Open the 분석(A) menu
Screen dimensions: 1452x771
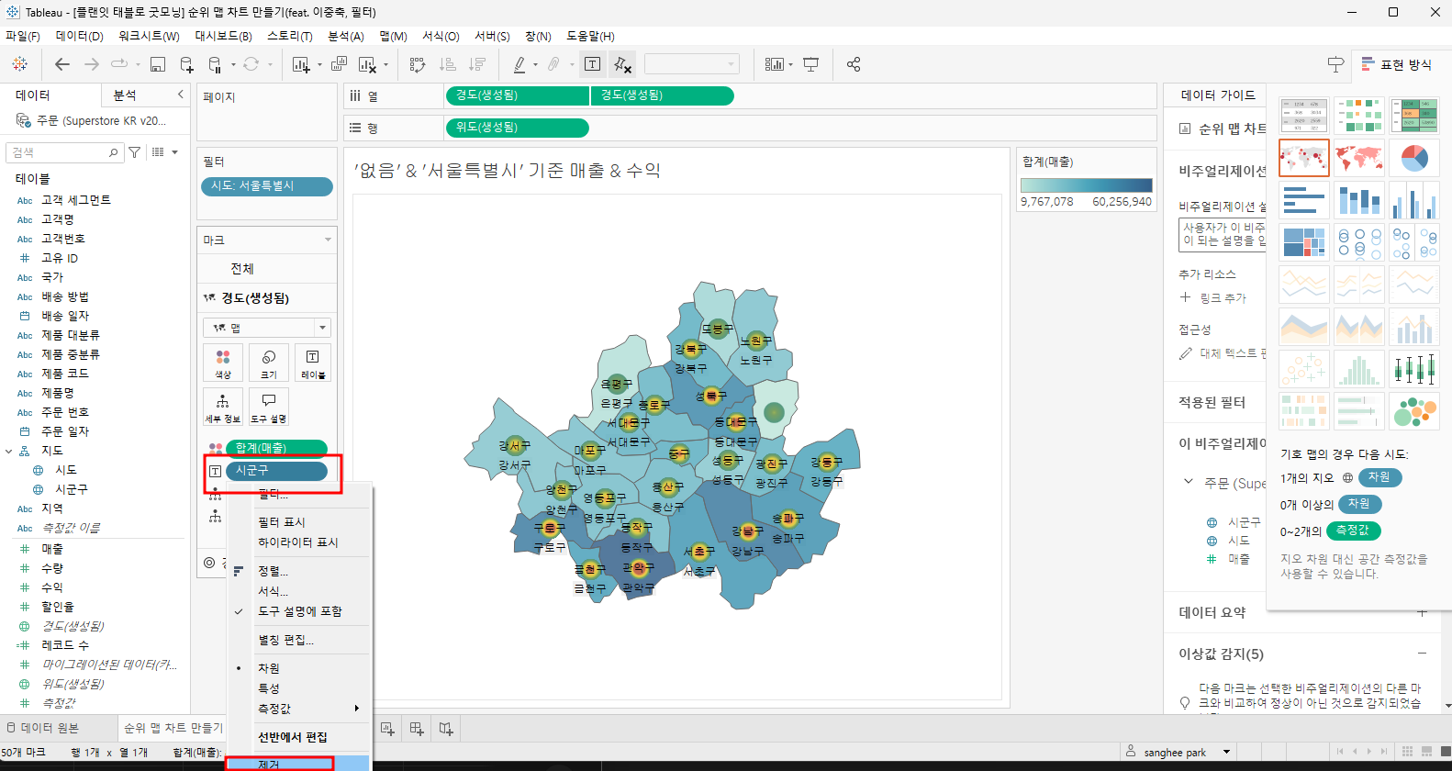[346, 36]
